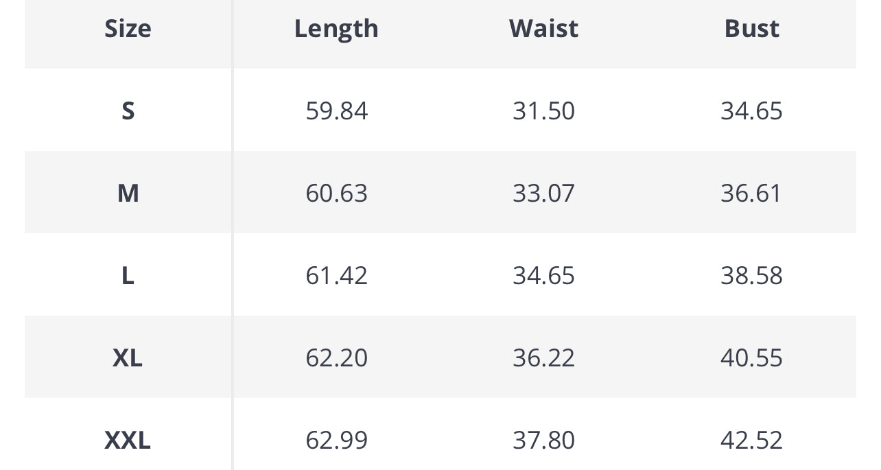Click the 38.58 bust cell
The width and height of the screenshot is (881, 470).
(751, 275)
